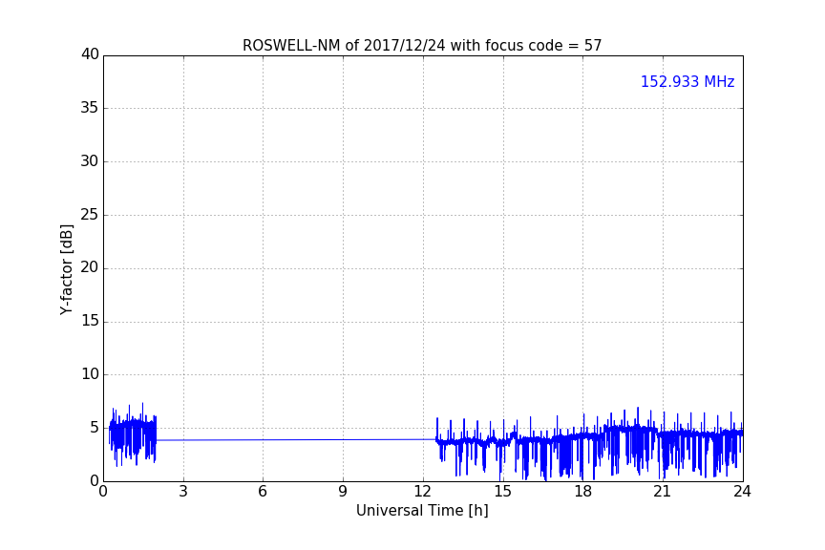The image size is (825, 550).
Task: Click the x-axis tick label "18"
Action: [583, 492]
